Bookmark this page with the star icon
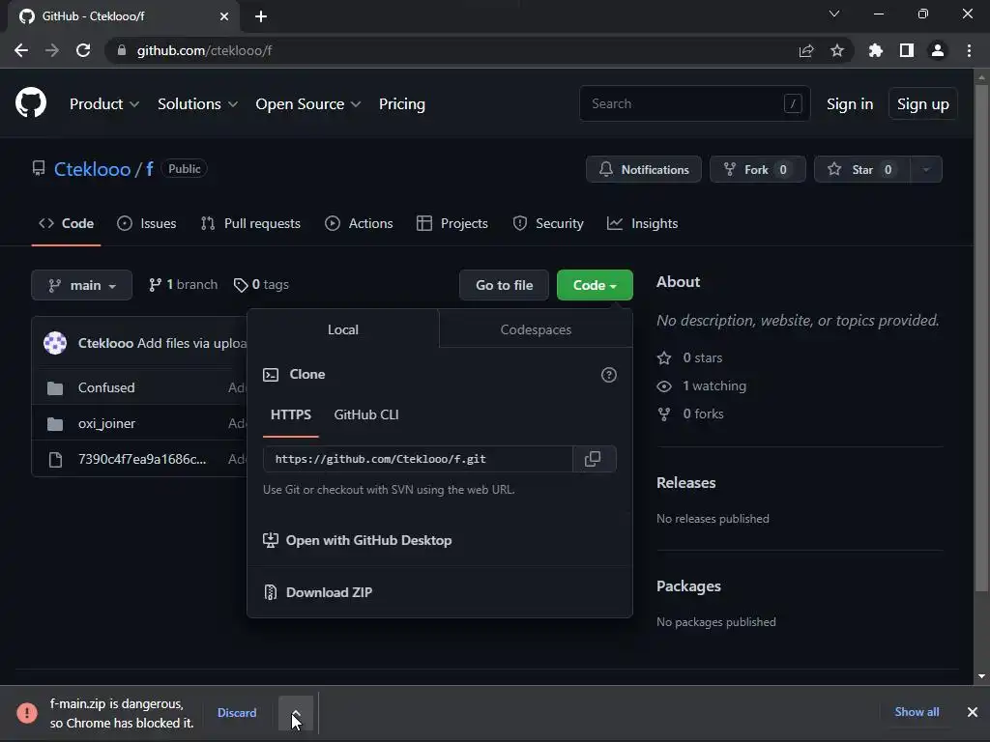 836,50
